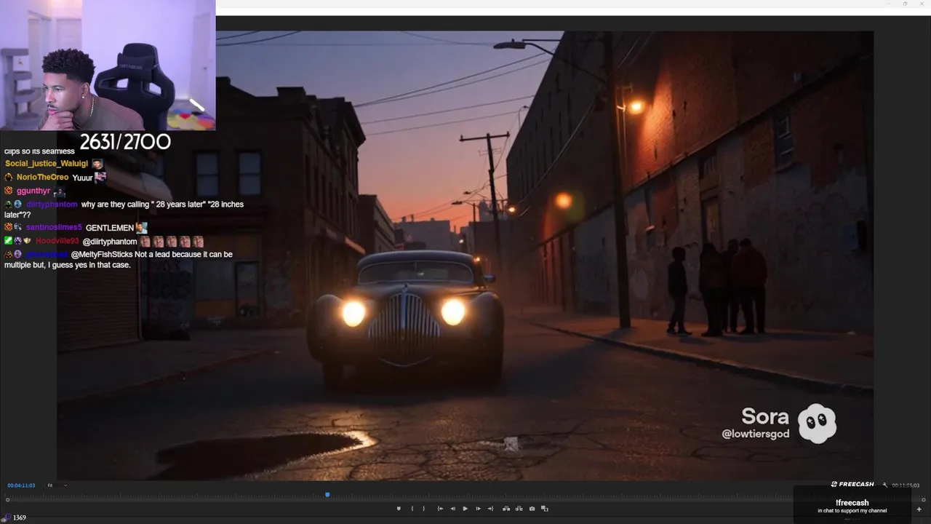
Task: Click the Extract button icon
Action: [x=519, y=509]
